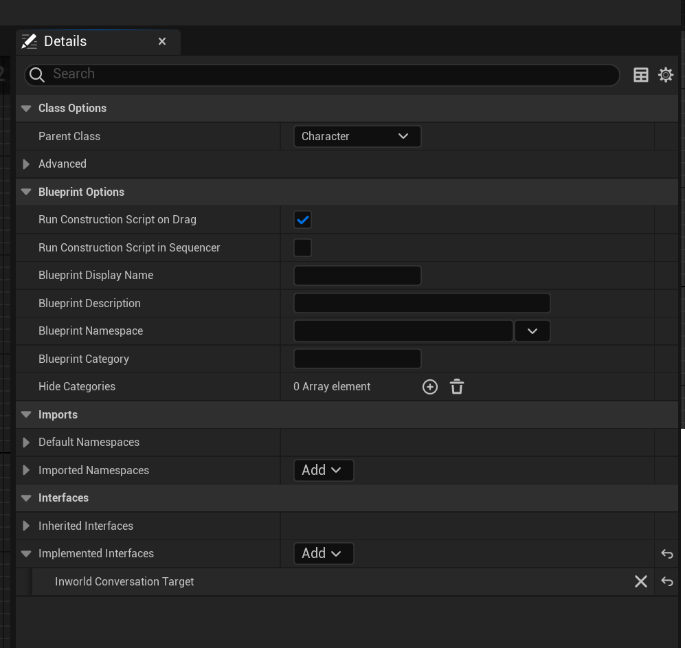The height and width of the screenshot is (648, 685).
Task: Click the "0 Array element" text
Action: coord(332,387)
